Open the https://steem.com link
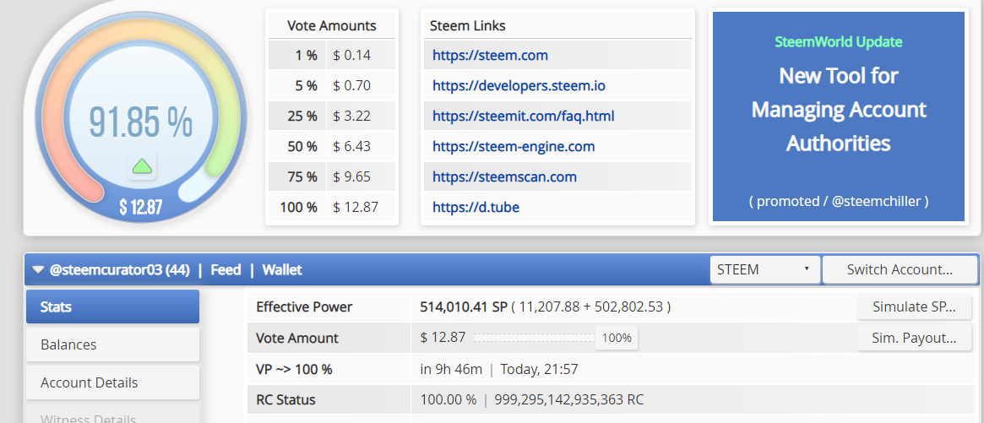The height and width of the screenshot is (423, 984). point(490,56)
